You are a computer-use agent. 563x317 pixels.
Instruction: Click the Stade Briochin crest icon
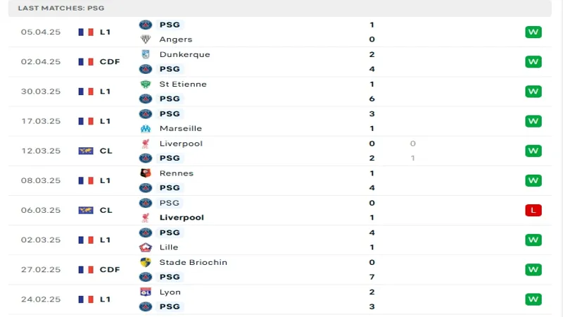coord(146,262)
